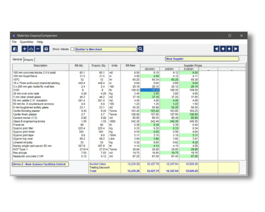Open the Quantities menu
265x212 pixels.
(x=26, y=42)
